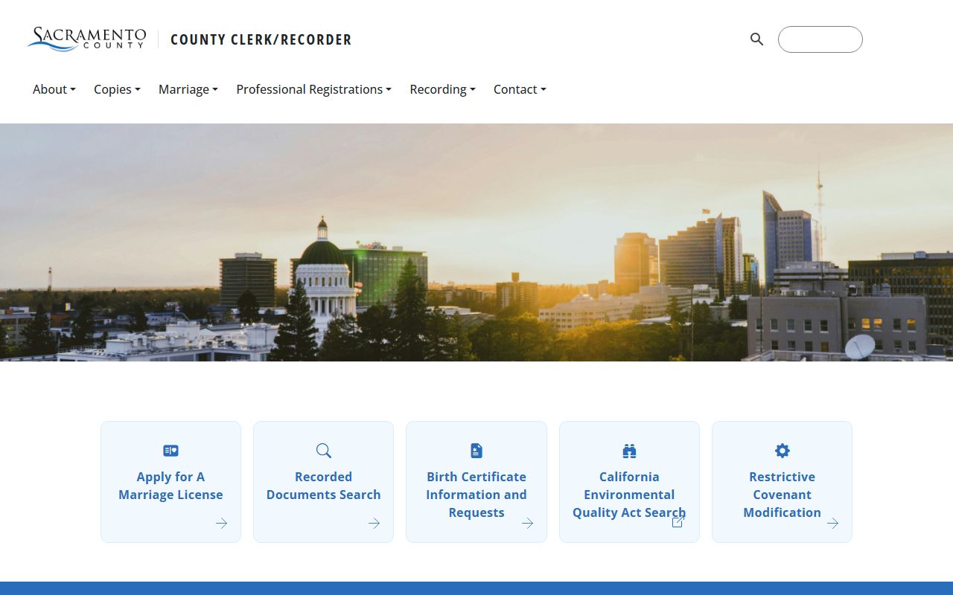Click the gear icon for Restrictive Covenant
Viewport: 953px width, 595px height.
(782, 451)
